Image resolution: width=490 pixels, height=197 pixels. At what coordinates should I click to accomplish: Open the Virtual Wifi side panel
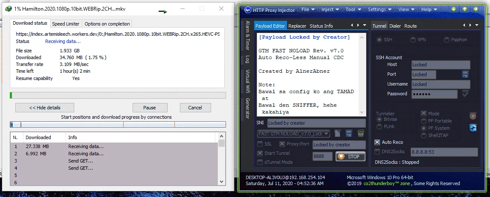click(x=247, y=81)
